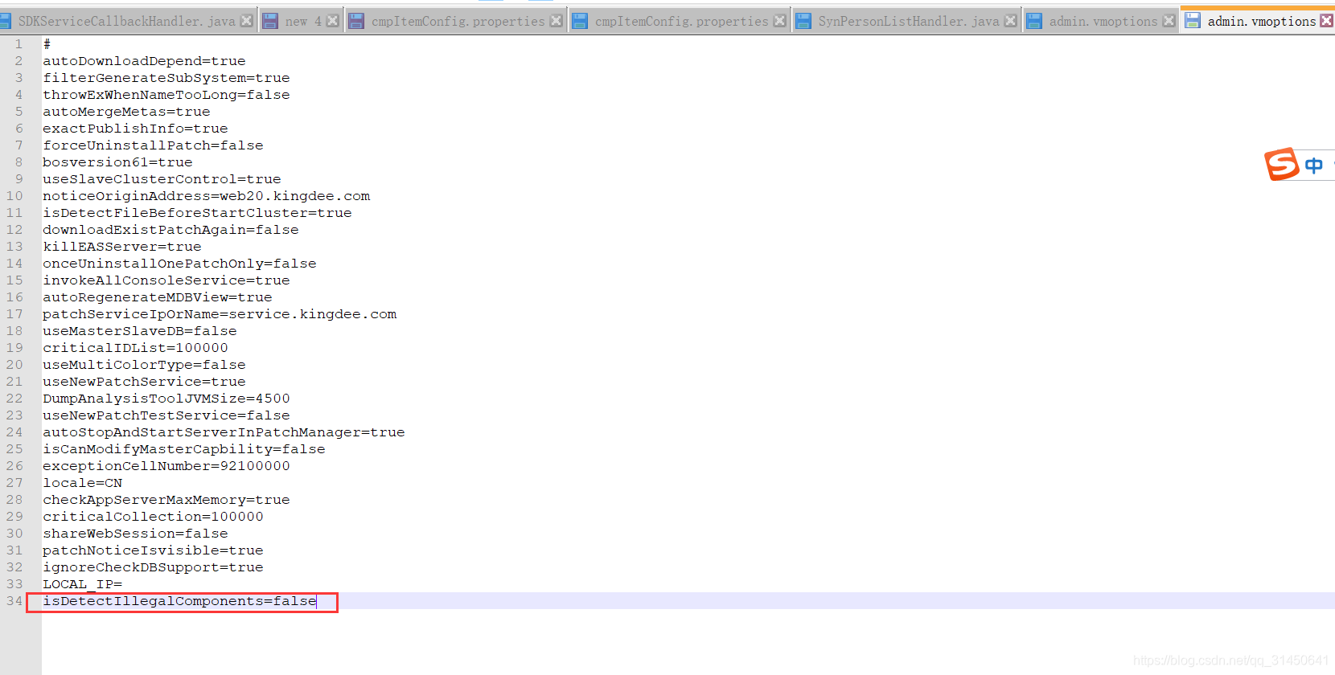Screen dimensions: 1335x675
Task: Click line number 17 in the margin
Action: 14,314
